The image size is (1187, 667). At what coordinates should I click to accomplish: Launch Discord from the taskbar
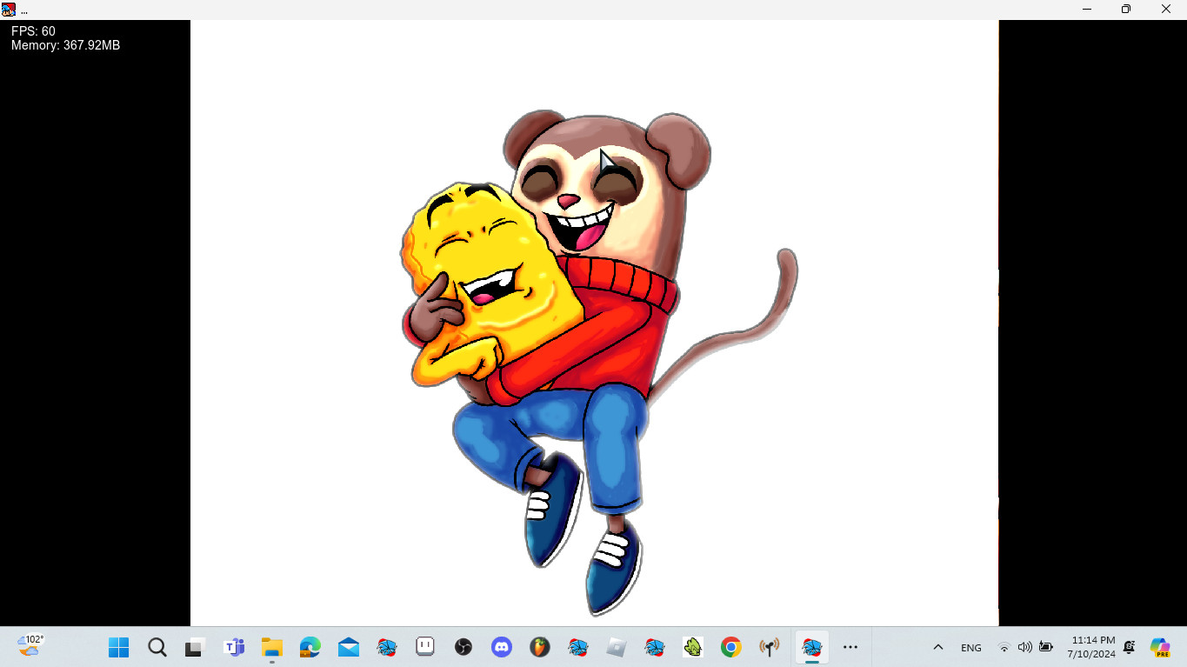502,647
